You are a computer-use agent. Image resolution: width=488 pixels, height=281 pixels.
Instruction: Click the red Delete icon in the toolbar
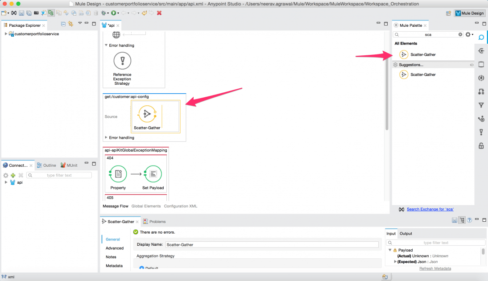pos(159,13)
